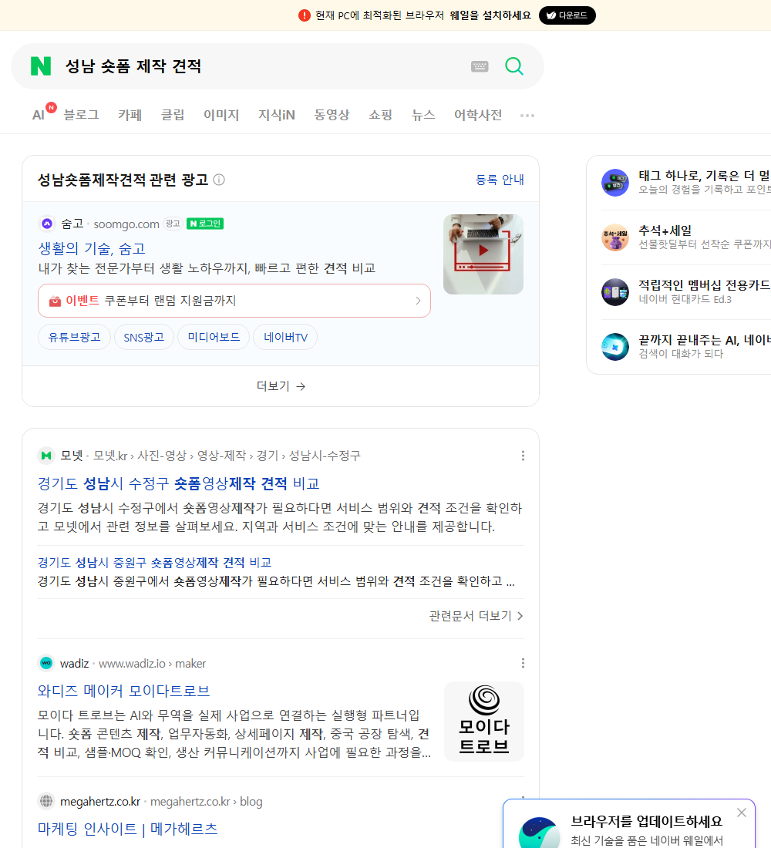Click the soomgo.com URL text

point(126,224)
